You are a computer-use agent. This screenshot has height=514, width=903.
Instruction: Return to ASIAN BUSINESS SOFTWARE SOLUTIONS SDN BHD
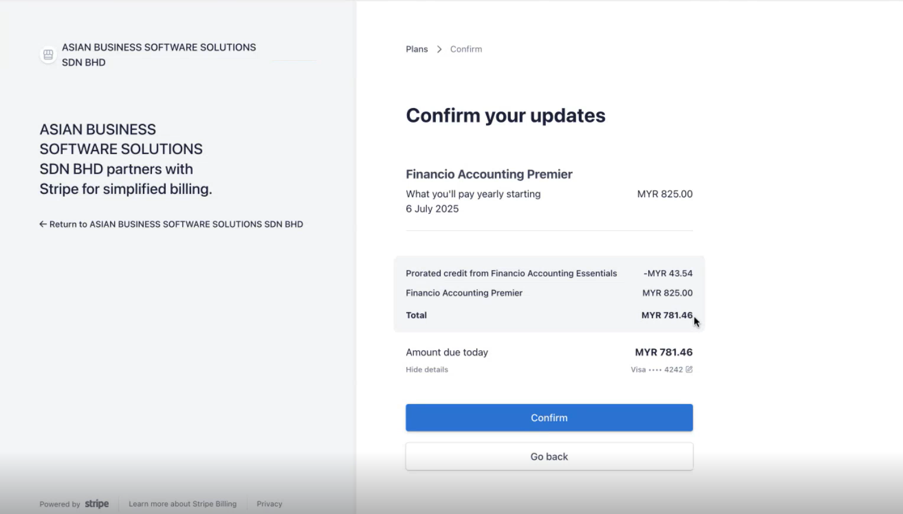(x=171, y=224)
